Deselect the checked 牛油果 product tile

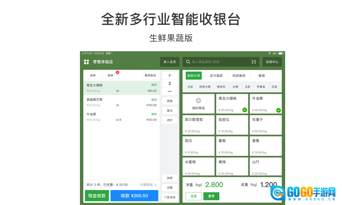[x=265, y=104]
